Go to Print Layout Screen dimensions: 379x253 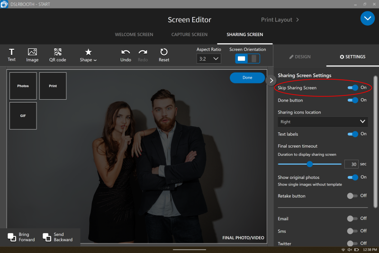(280, 20)
